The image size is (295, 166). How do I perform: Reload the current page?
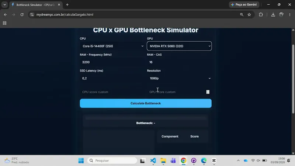coord(22,14)
